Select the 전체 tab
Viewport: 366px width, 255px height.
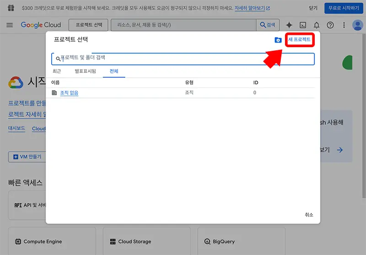(114, 71)
